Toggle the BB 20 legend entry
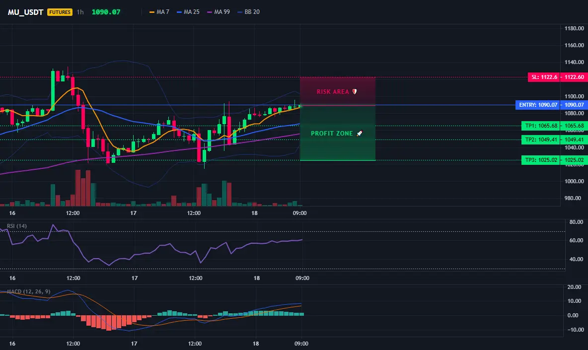Image resolution: width=588 pixels, height=350 pixels. [x=249, y=12]
